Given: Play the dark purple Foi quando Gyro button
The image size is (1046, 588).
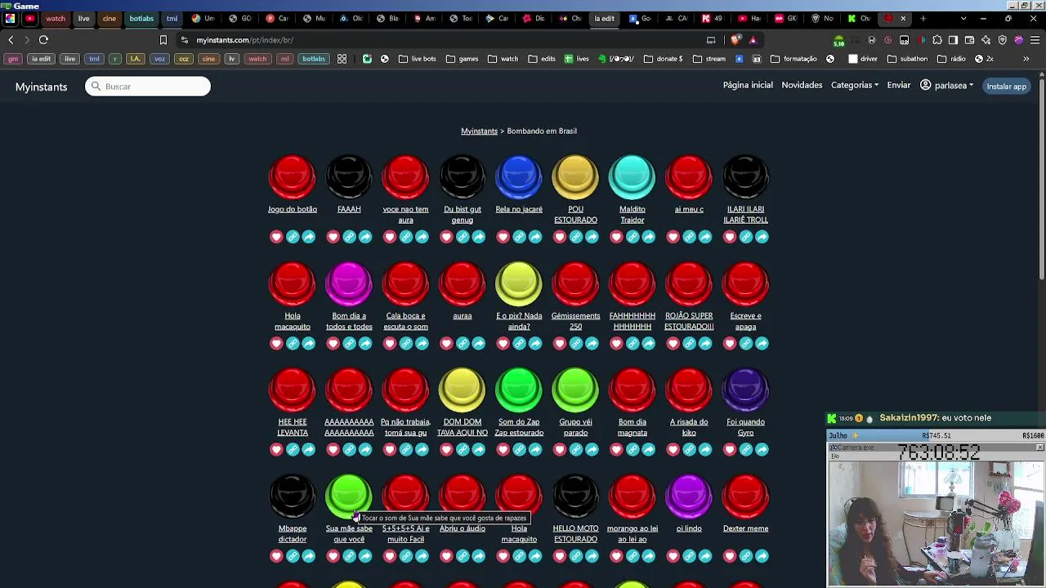Looking at the screenshot, I should click(x=745, y=390).
